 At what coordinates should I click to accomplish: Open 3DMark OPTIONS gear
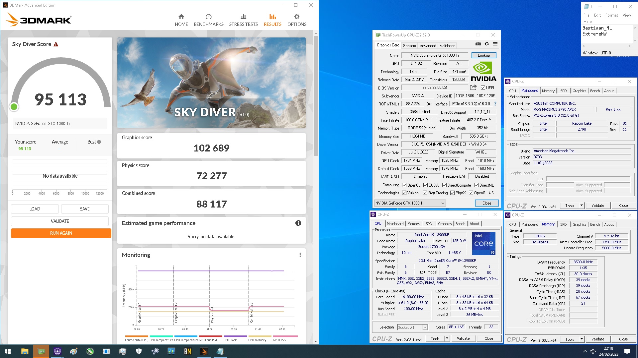point(297,20)
